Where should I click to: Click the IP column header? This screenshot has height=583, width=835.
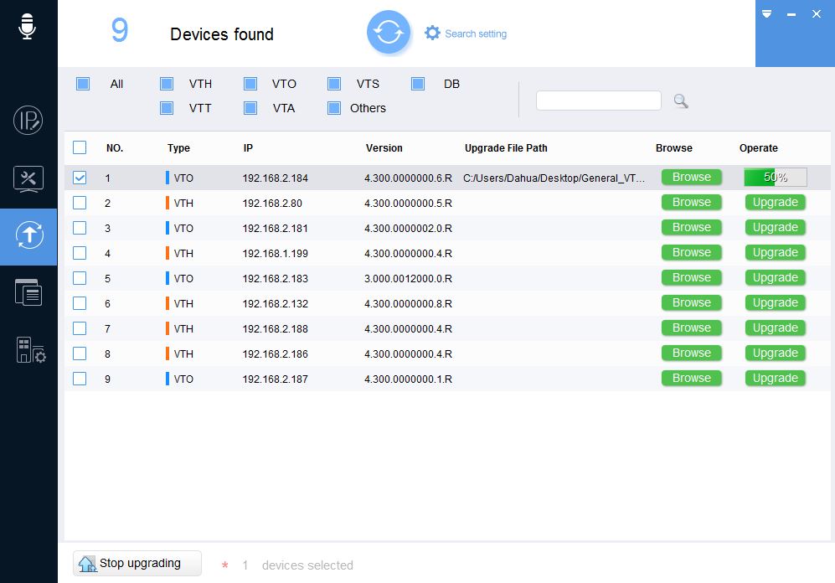(248, 148)
